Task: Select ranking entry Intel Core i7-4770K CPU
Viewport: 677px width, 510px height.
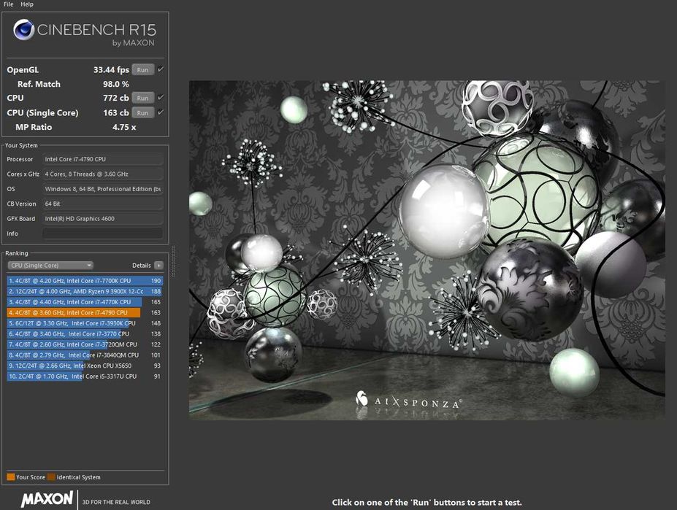Action: click(85, 302)
